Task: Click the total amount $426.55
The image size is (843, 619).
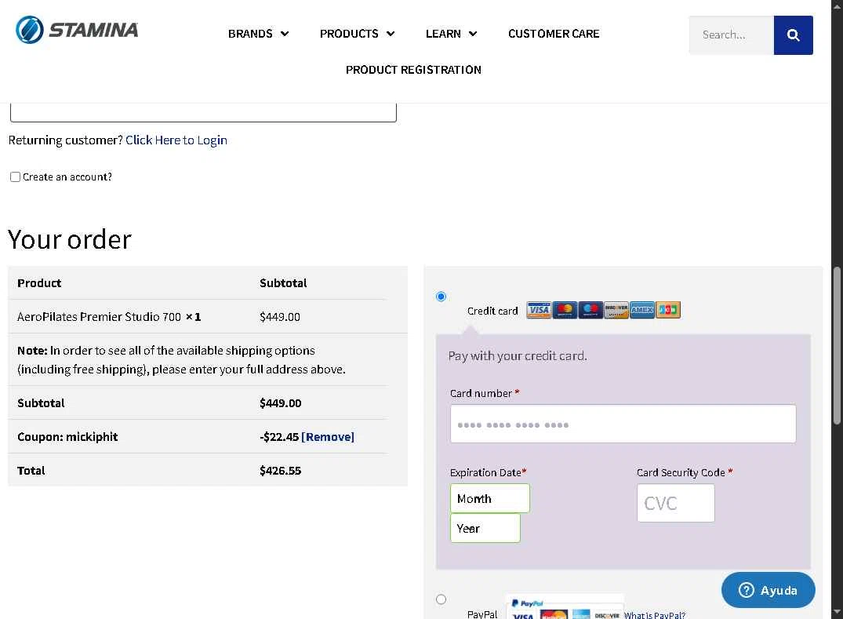Action: point(280,471)
